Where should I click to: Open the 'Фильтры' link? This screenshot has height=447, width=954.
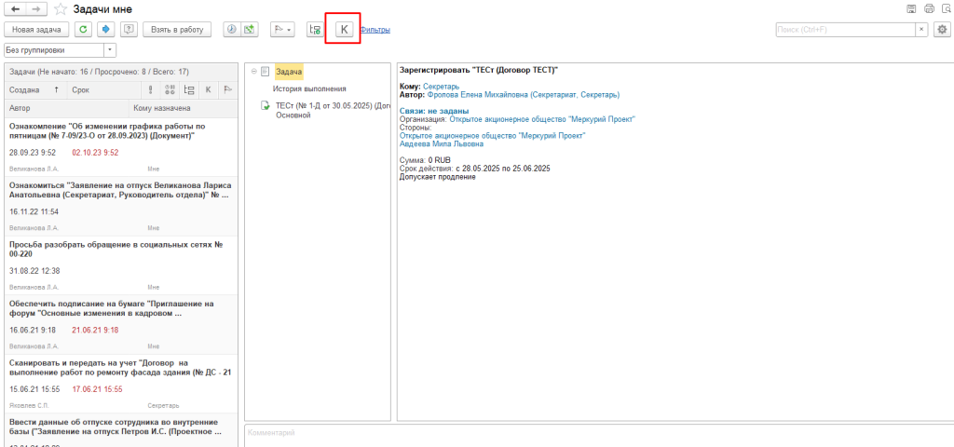coord(375,30)
